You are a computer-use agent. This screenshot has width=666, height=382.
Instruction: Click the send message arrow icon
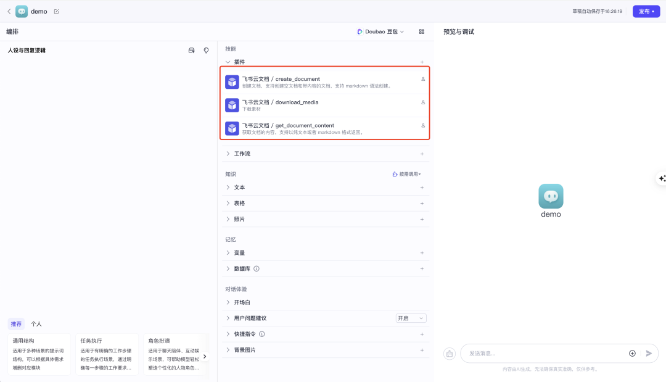(649, 354)
